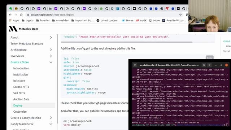Click the lock icon in the address bar
Viewport: 231px width, 130px height.
(x=28, y=15)
